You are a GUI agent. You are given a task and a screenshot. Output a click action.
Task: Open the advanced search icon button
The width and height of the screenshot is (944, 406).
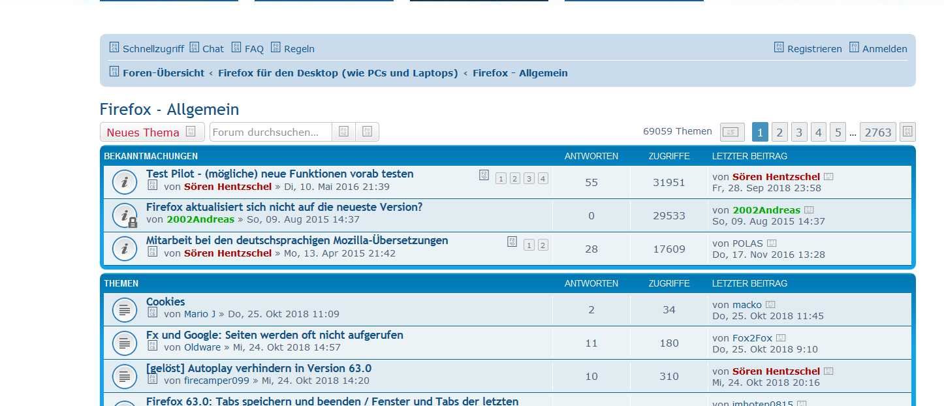tap(368, 132)
